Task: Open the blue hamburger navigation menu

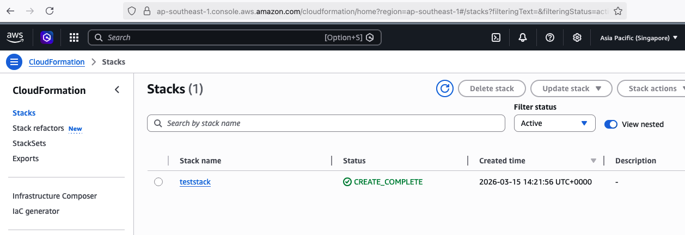Action: tap(14, 62)
